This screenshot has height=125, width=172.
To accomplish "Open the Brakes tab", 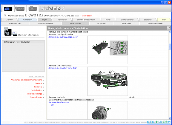I will (108, 20).
